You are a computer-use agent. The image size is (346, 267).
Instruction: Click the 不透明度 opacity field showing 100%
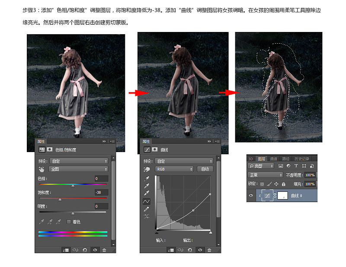click(x=310, y=175)
